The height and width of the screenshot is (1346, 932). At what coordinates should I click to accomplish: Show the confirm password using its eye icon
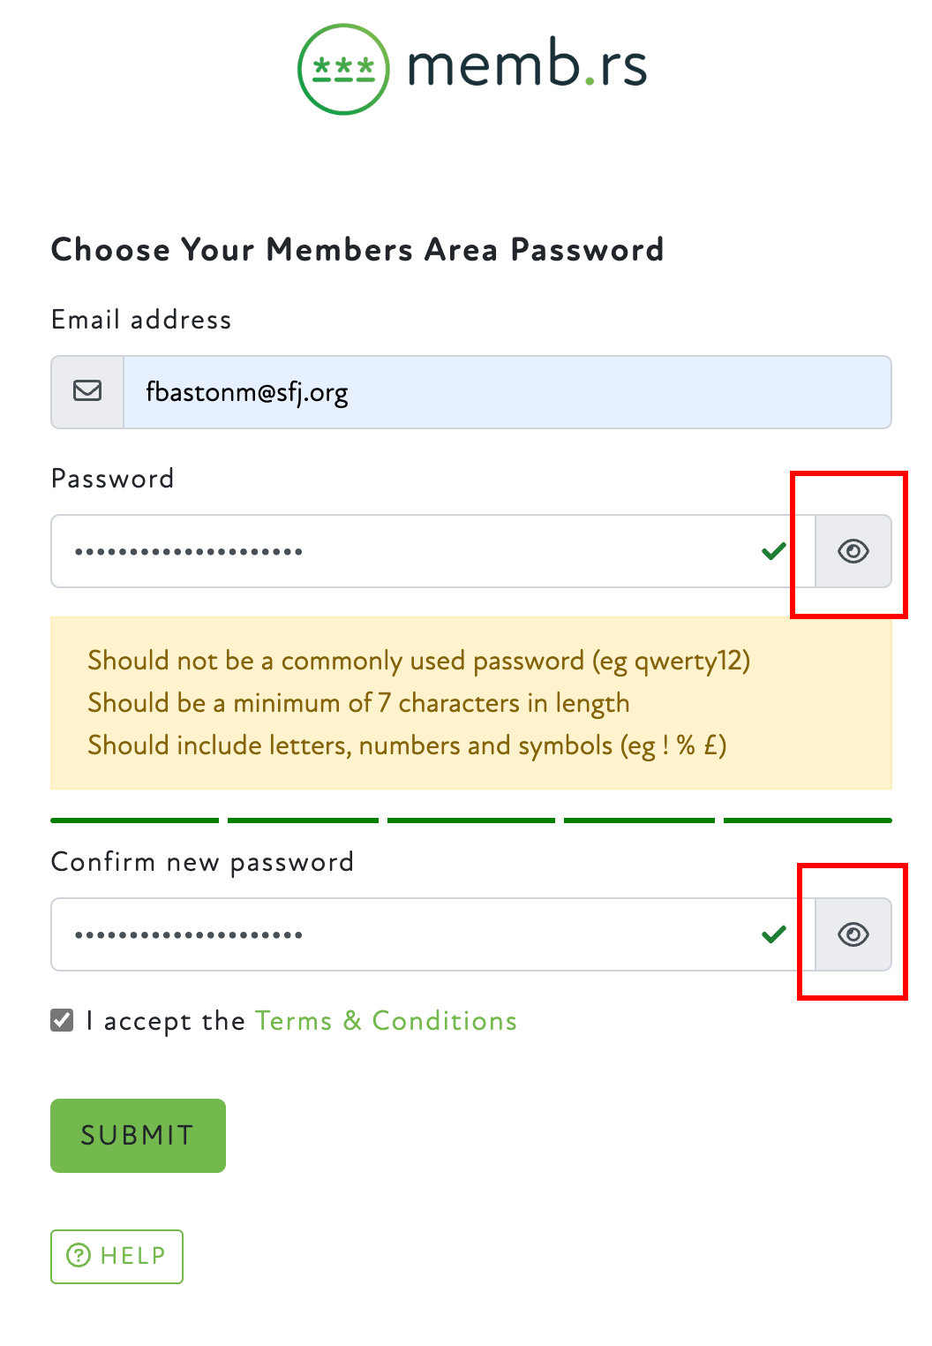pos(853,934)
